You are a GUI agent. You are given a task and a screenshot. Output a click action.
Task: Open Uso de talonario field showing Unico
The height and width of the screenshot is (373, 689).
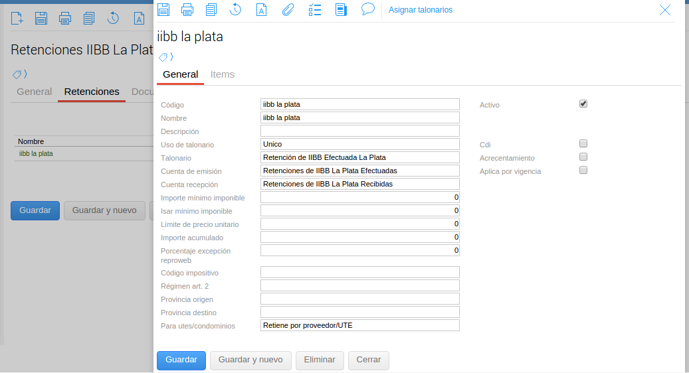click(x=360, y=145)
